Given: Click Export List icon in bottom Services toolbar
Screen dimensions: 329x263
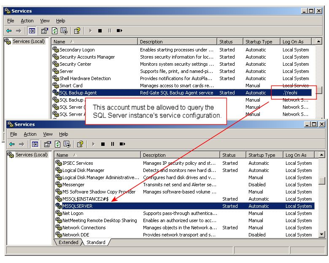Looking at the screenshot, I should tap(67, 144).
